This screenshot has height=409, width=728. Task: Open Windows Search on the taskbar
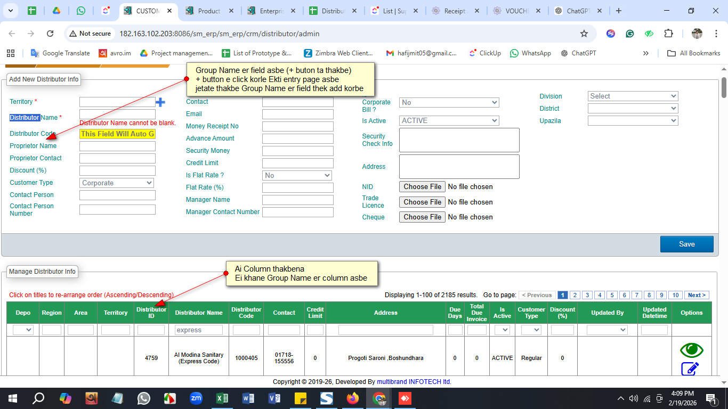click(38, 398)
